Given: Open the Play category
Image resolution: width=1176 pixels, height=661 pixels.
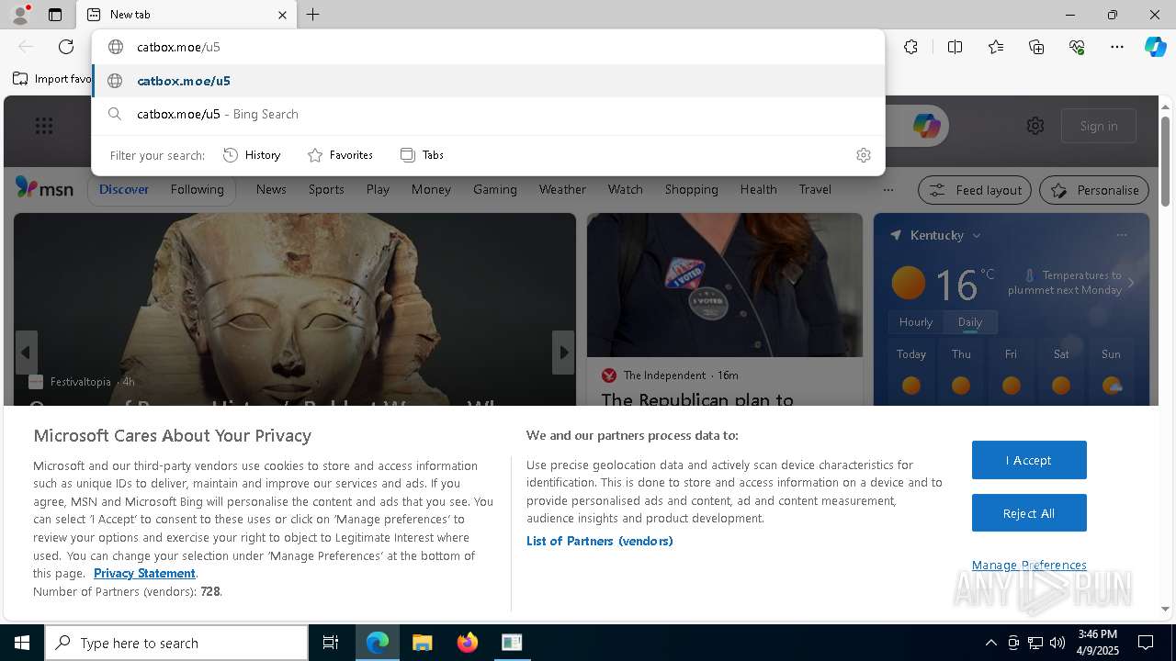Looking at the screenshot, I should point(378,189).
